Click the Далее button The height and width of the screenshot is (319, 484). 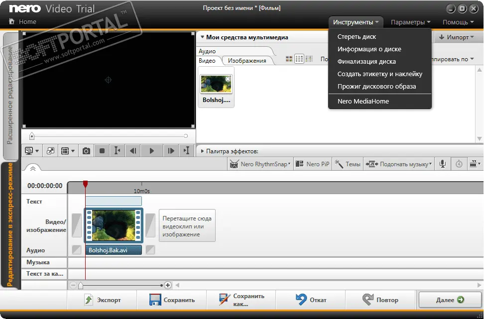coord(450,300)
